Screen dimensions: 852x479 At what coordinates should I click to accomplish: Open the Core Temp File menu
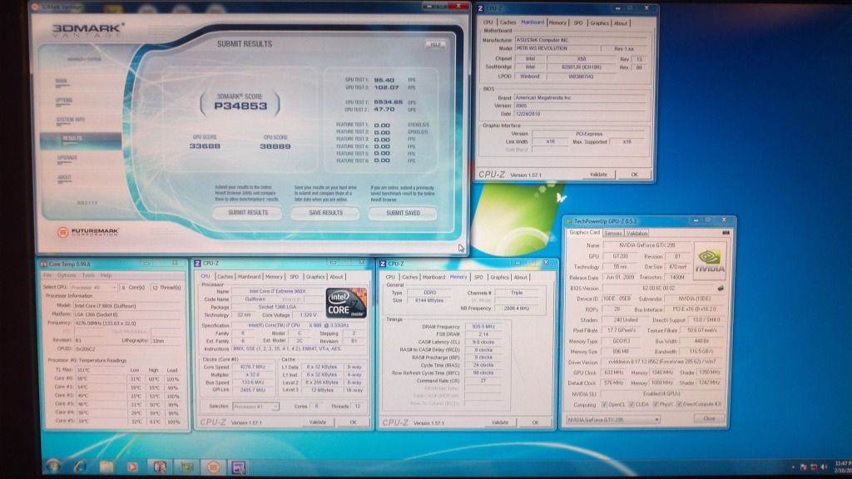coord(47,275)
